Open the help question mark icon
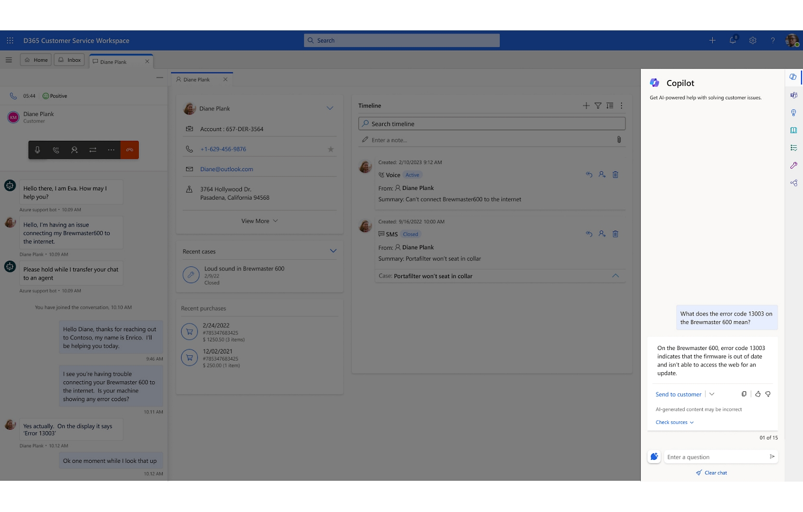This screenshot has height=512, width=803. pyautogui.click(x=773, y=40)
